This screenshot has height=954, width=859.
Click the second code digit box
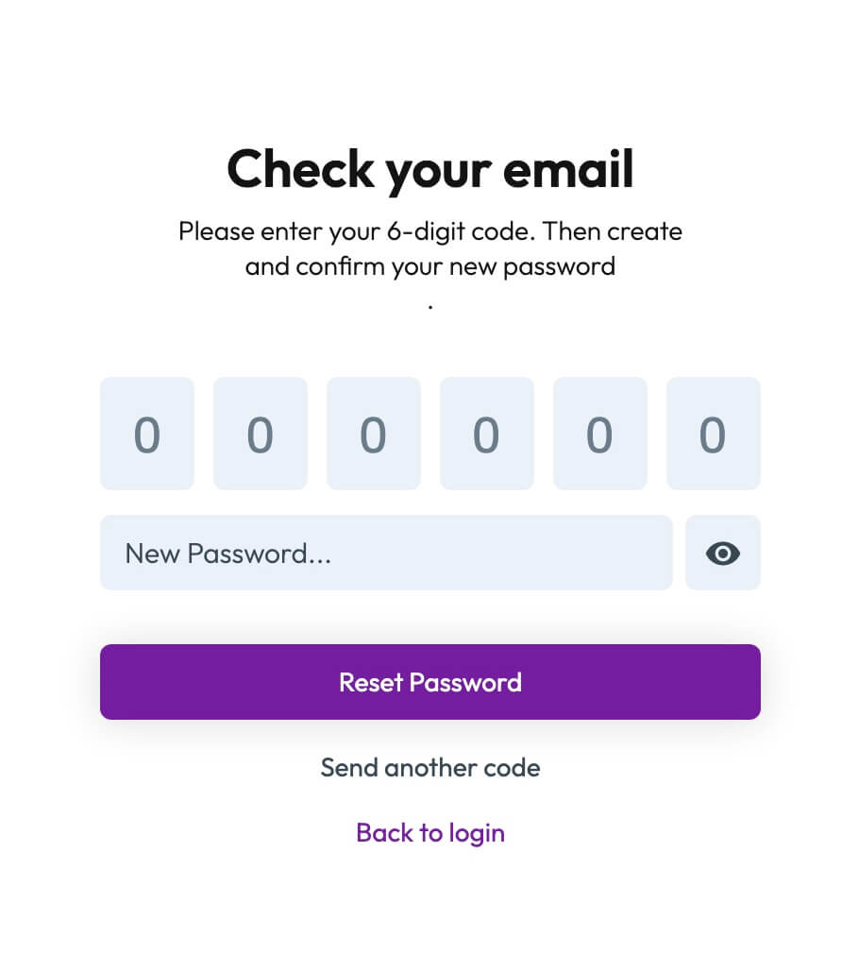pos(261,434)
